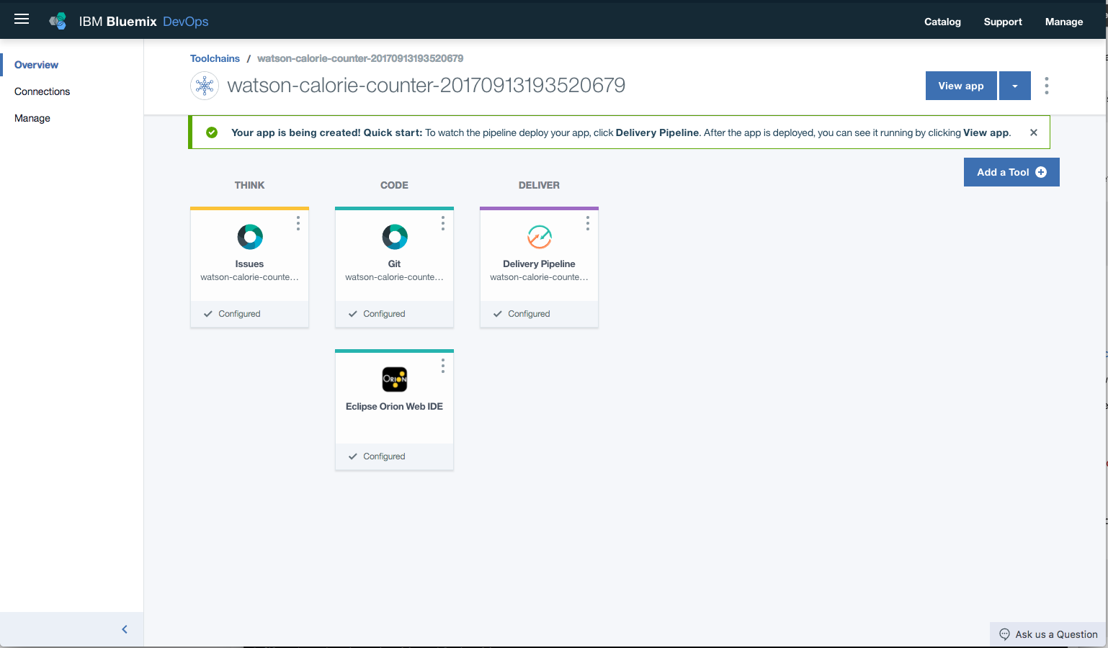Click the DevOps header link
1108x648 pixels.
click(x=186, y=22)
